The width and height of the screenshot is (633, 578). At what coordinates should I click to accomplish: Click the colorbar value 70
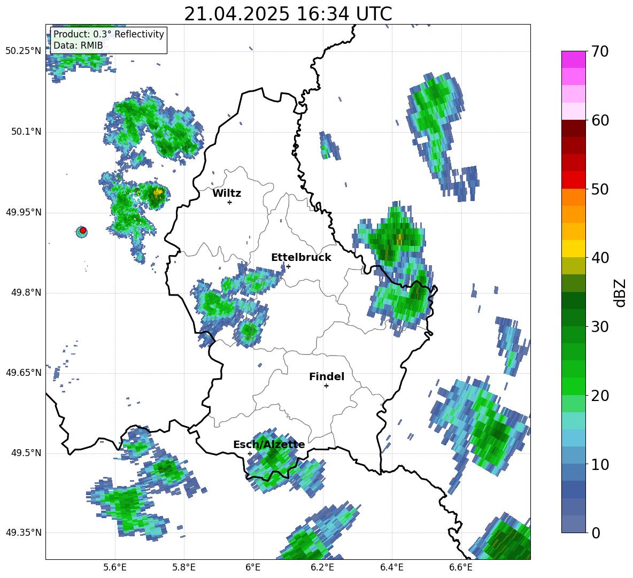(x=600, y=52)
